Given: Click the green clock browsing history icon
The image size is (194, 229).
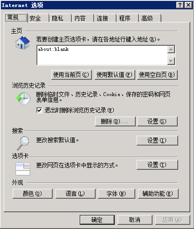Looking at the screenshot, I should click(23, 98).
